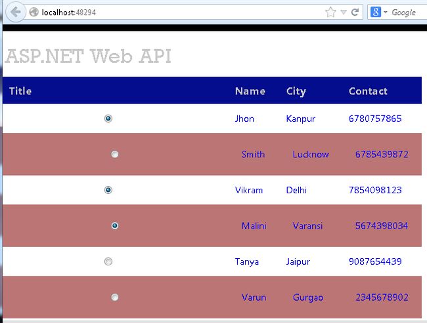This screenshot has width=427, height=323.
Task: Click the city Kanpur
Action: (x=301, y=119)
